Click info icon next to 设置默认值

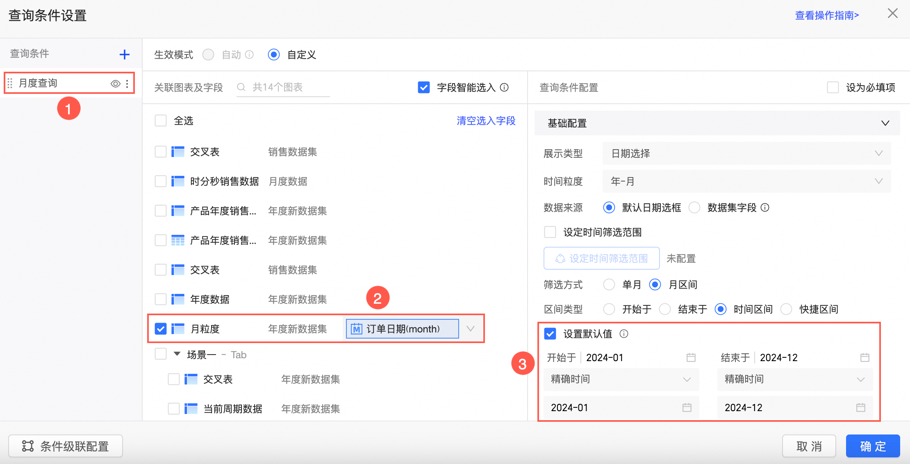click(623, 334)
